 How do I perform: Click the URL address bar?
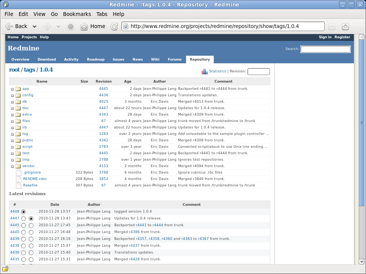click(223, 26)
